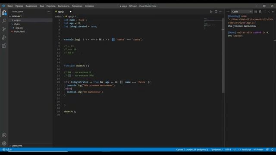Screen dimensions: 276x155
Task: Open the Source Control view
Action: (x=4, y=29)
